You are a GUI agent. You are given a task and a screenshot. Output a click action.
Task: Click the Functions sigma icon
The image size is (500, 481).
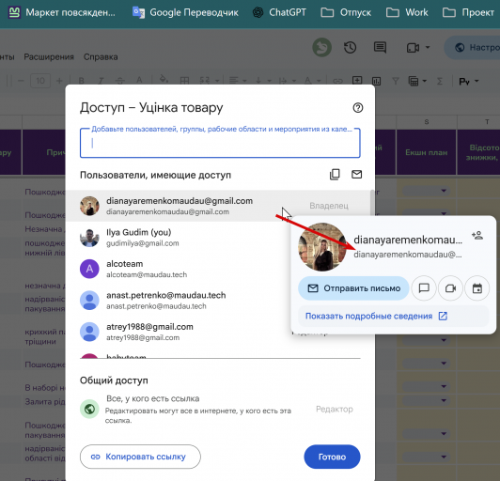[440, 82]
